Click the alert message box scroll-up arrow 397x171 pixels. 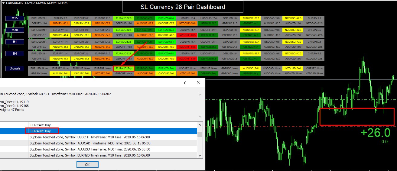[x=200, y=94]
